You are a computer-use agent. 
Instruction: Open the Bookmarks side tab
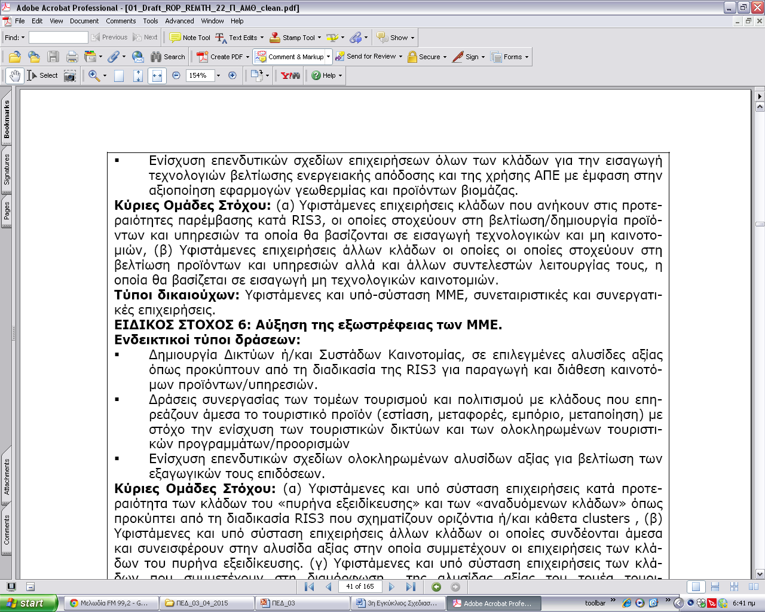pos(7,119)
